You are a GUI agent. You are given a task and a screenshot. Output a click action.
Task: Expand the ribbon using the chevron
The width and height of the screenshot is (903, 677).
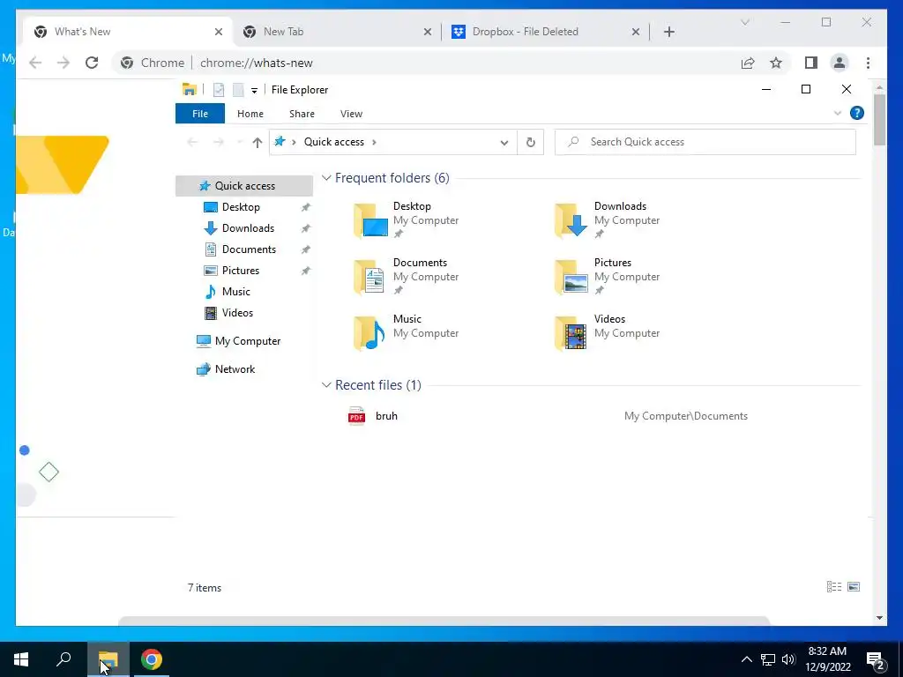click(838, 114)
